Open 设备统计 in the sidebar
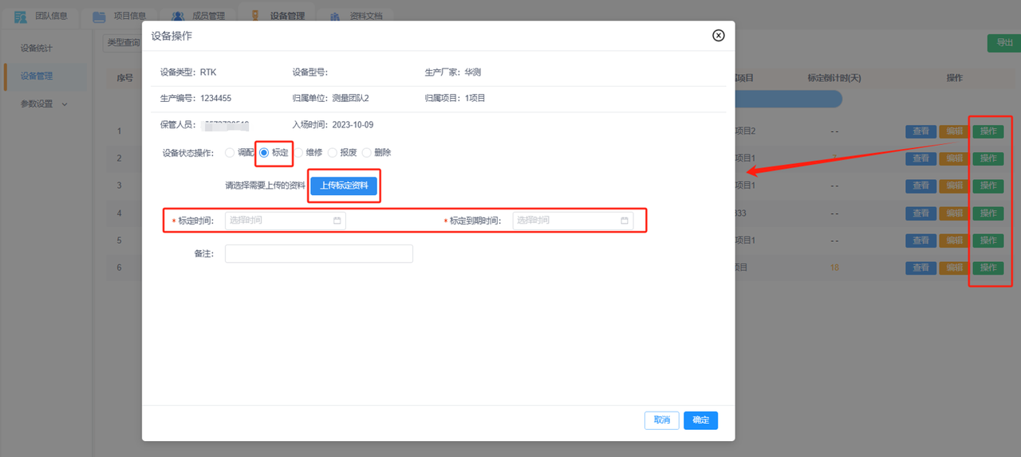This screenshot has width=1021, height=457. [x=37, y=48]
